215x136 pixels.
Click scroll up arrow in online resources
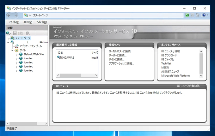[201, 51]
